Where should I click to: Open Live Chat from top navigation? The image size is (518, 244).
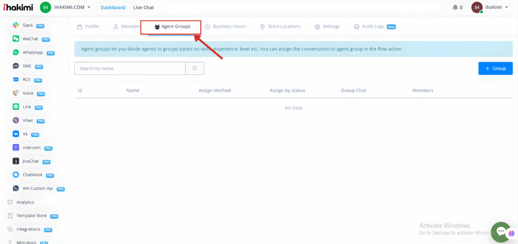click(x=144, y=8)
